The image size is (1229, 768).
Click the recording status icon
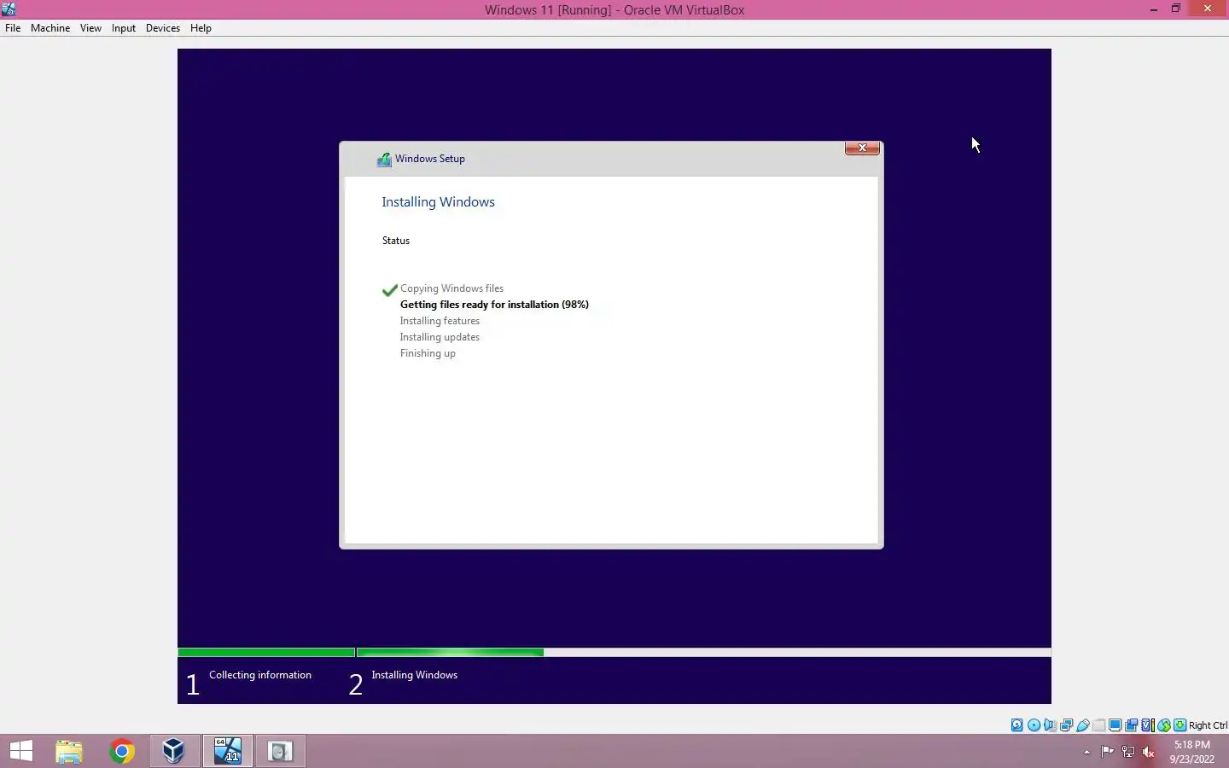click(1131, 725)
